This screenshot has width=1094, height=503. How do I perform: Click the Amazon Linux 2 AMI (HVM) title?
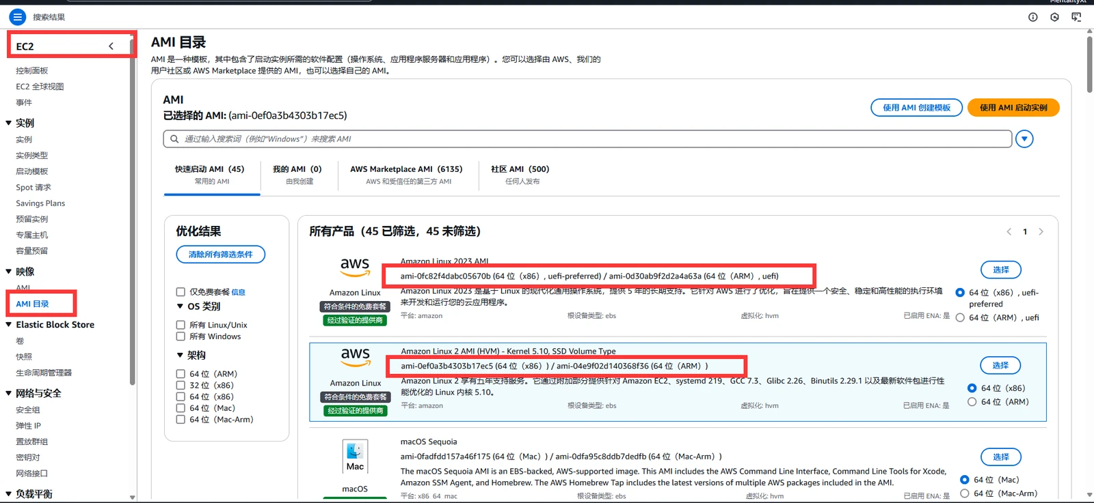pyautogui.click(x=508, y=351)
